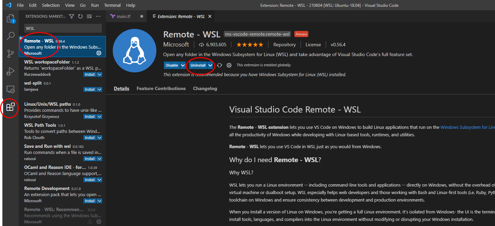Switch to the Details tab
Image resolution: width=495 pixels, height=226 pixels.
tap(121, 88)
